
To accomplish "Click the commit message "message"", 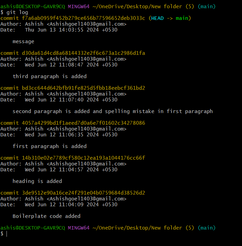I will [x=23, y=41].
